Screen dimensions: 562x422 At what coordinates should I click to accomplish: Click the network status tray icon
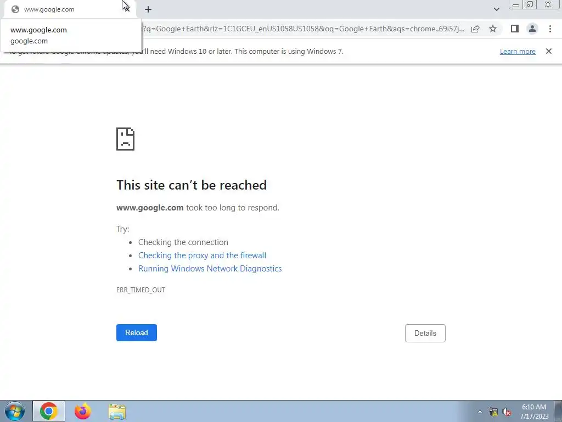493,412
